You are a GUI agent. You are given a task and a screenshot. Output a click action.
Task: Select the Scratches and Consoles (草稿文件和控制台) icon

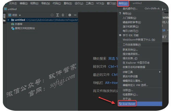point(12,28)
